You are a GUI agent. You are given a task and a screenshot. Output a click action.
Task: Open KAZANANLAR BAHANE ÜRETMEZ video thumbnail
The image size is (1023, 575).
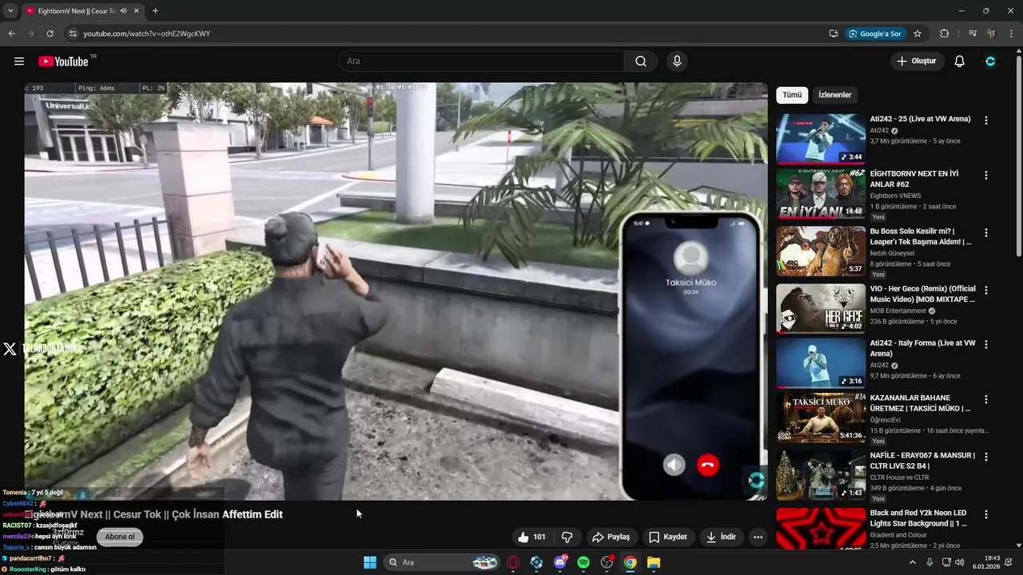(x=821, y=418)
